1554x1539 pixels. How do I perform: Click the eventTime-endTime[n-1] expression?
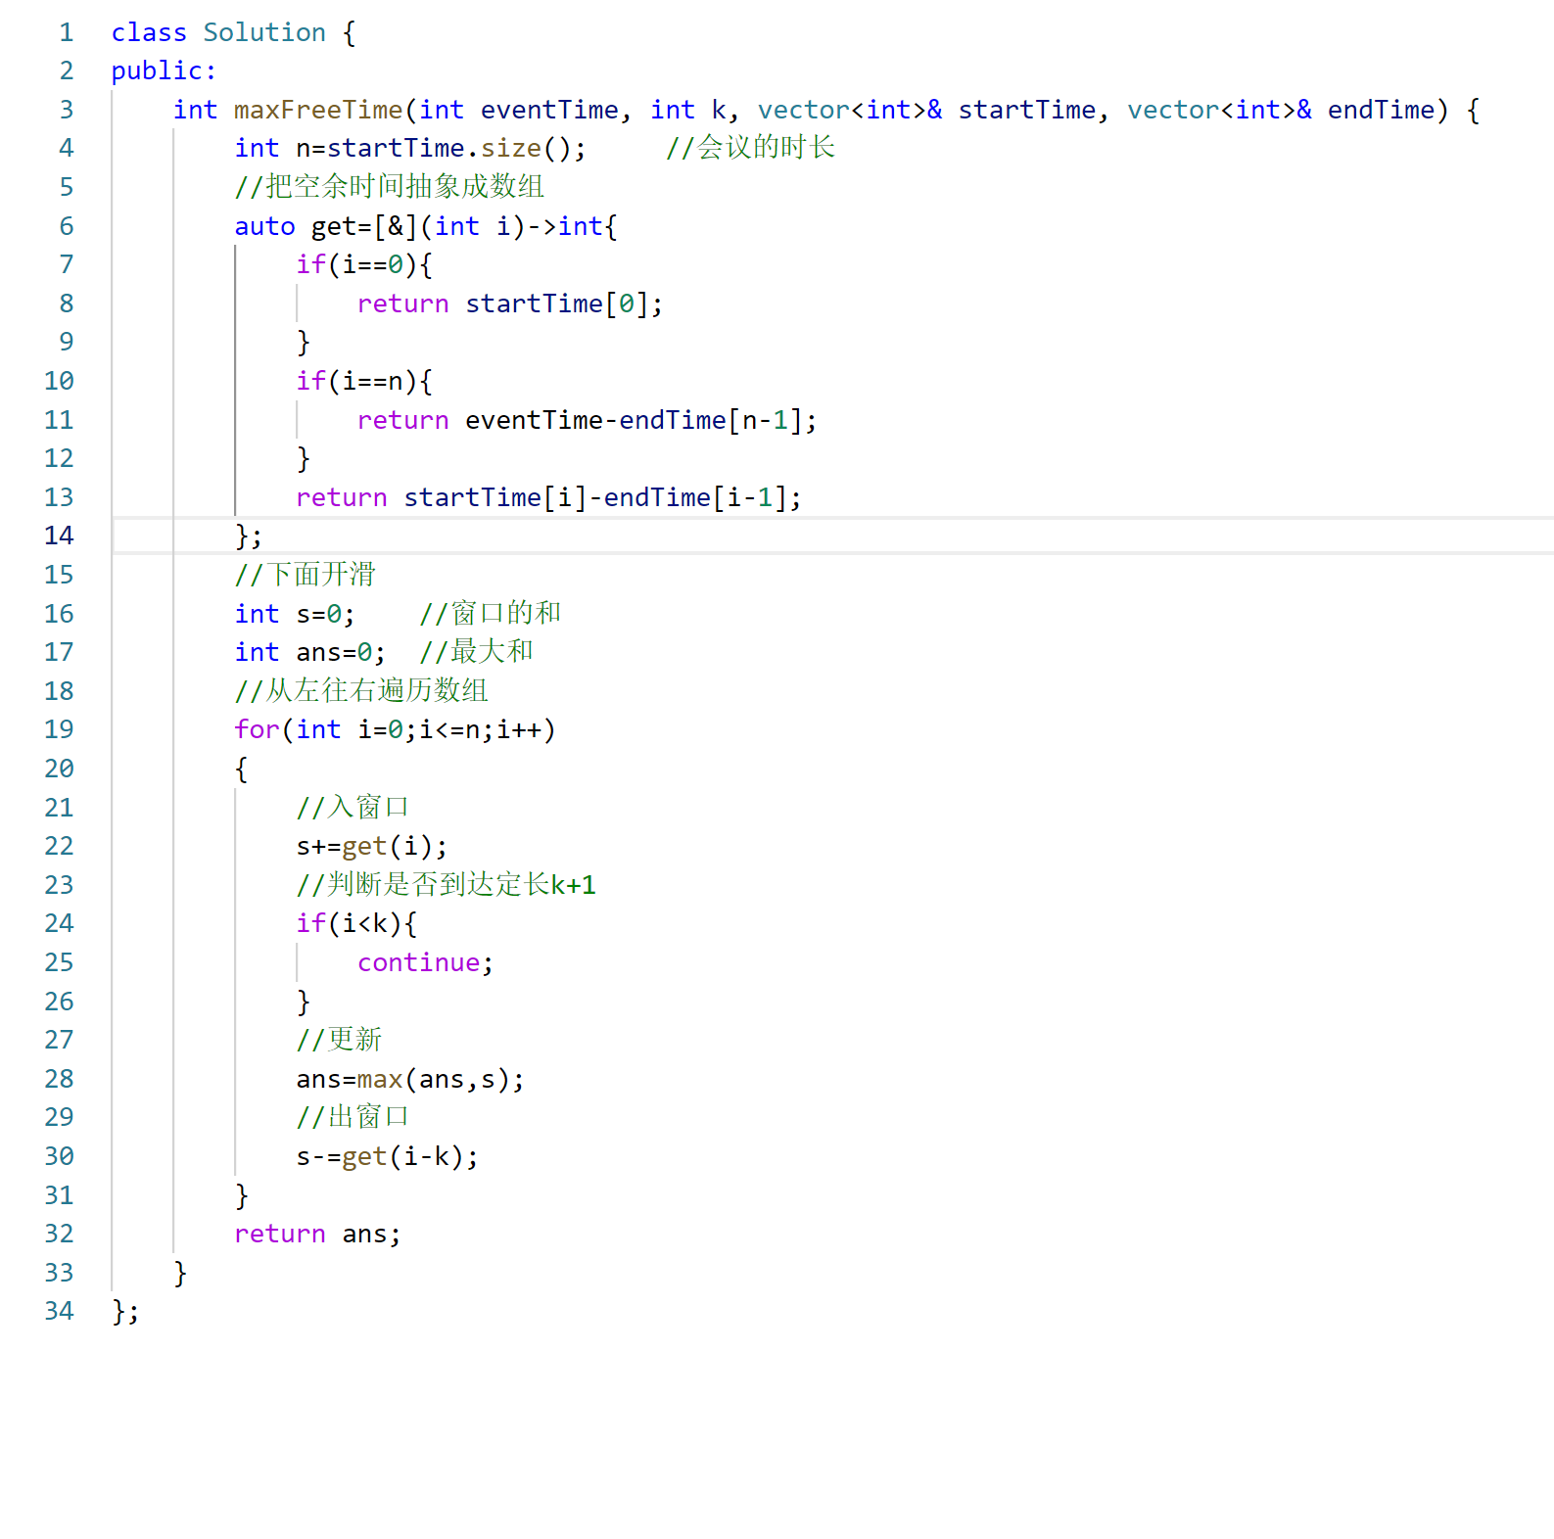point(639,420)
